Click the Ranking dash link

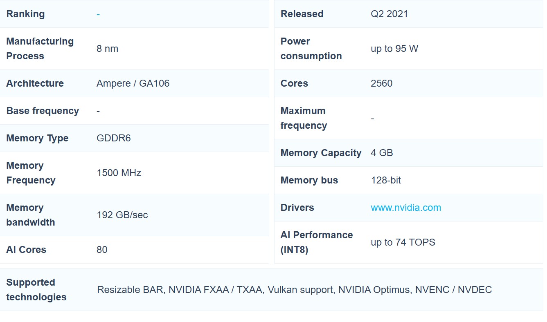click(x=98, y=14)
